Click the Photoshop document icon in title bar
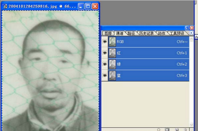198x131 pixels. (5, 6)
